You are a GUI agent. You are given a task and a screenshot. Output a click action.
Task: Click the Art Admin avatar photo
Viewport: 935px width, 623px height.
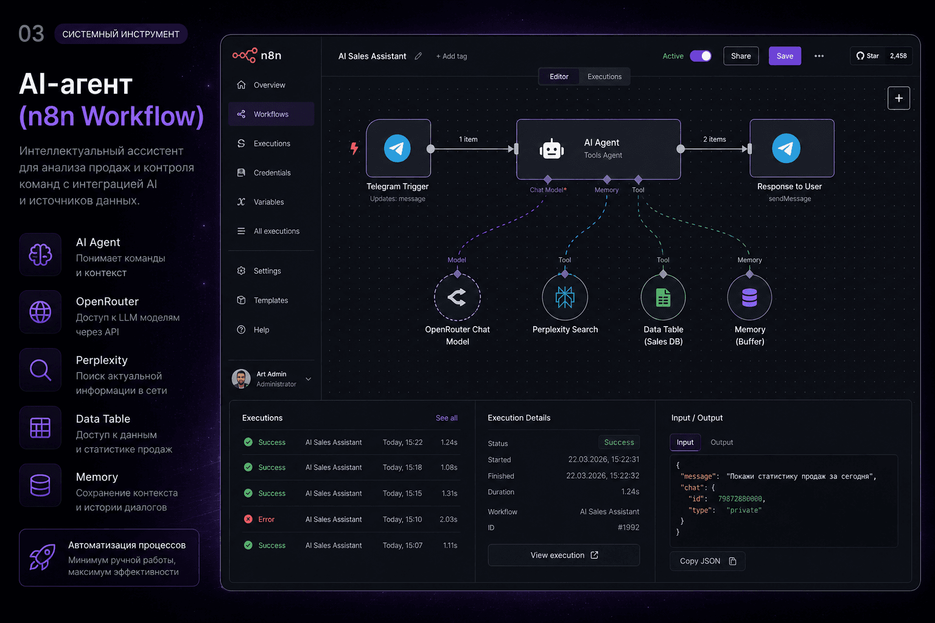(x=241, y=379)
